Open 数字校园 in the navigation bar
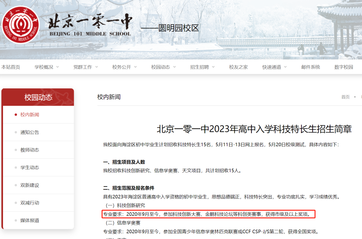This screenshot has height=239, width=362. 344,67
